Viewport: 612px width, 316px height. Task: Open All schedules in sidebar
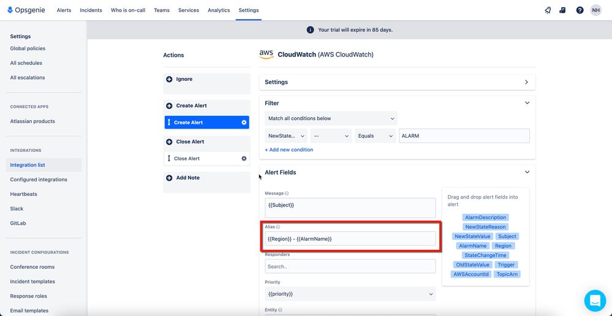click(26, 63)
